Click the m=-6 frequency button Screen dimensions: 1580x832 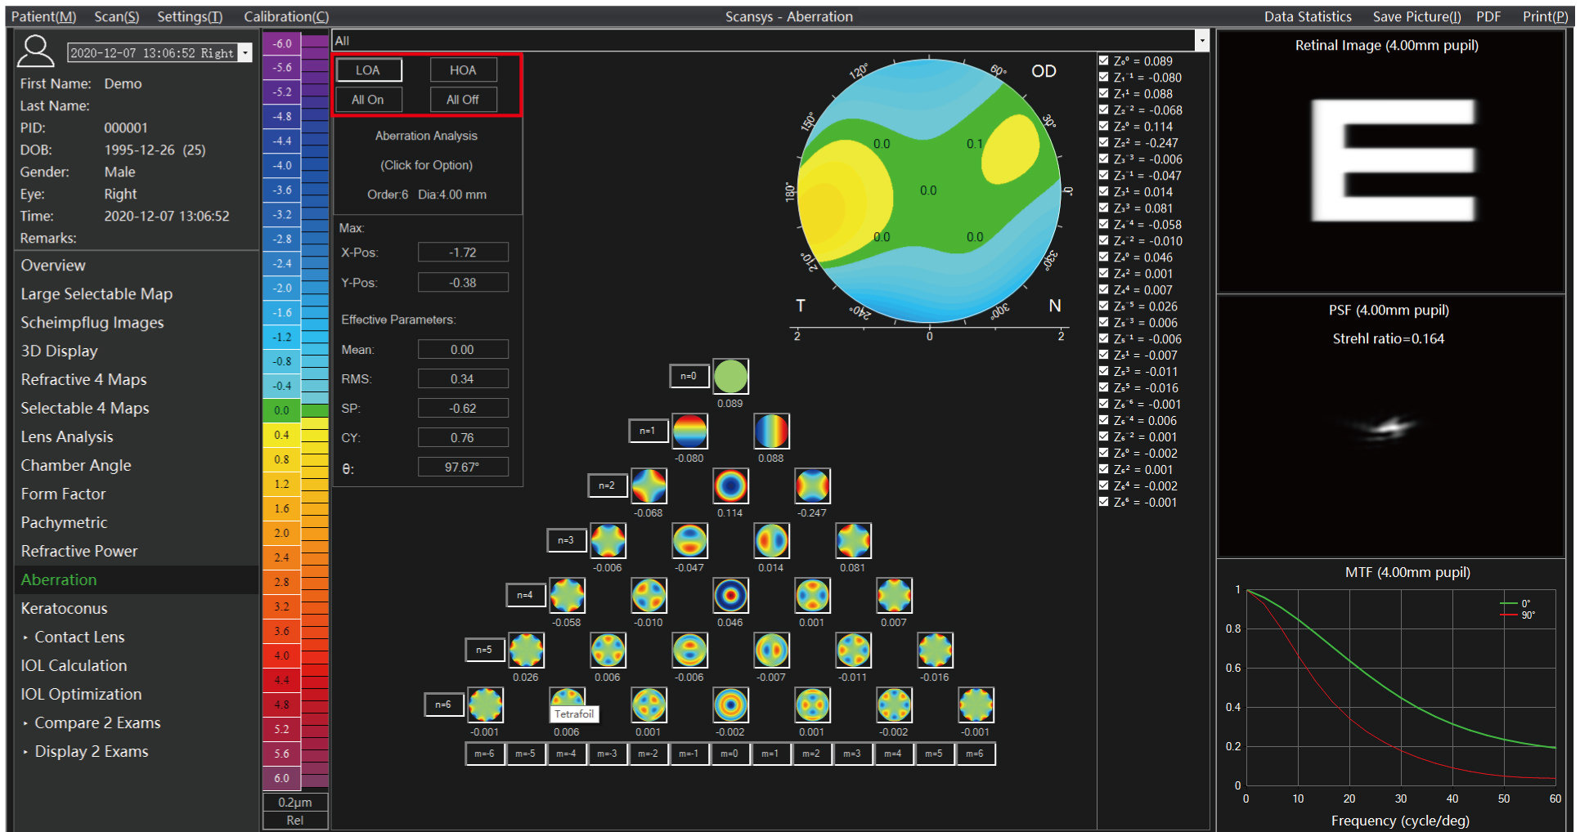pos(484,754)
